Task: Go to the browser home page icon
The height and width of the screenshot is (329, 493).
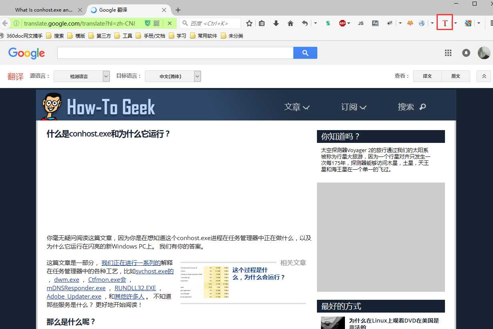Action: (291, 23)
